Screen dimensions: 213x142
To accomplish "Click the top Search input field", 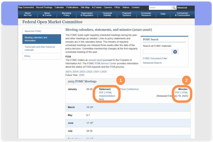I will pyautogui.click(x=160, y=8).
